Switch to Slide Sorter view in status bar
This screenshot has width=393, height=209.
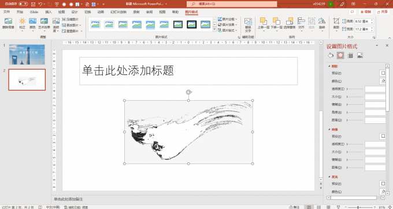pos(319,207)
